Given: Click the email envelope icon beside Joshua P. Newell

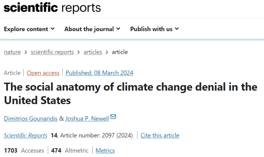Looking at the screenshot, I should (x=113, y=117).
